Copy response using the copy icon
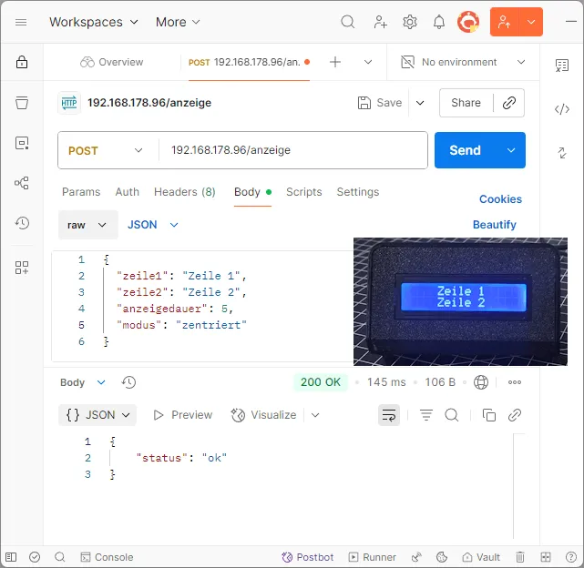Viewport: 584px width, 568px height. click(x=489, y=415)
